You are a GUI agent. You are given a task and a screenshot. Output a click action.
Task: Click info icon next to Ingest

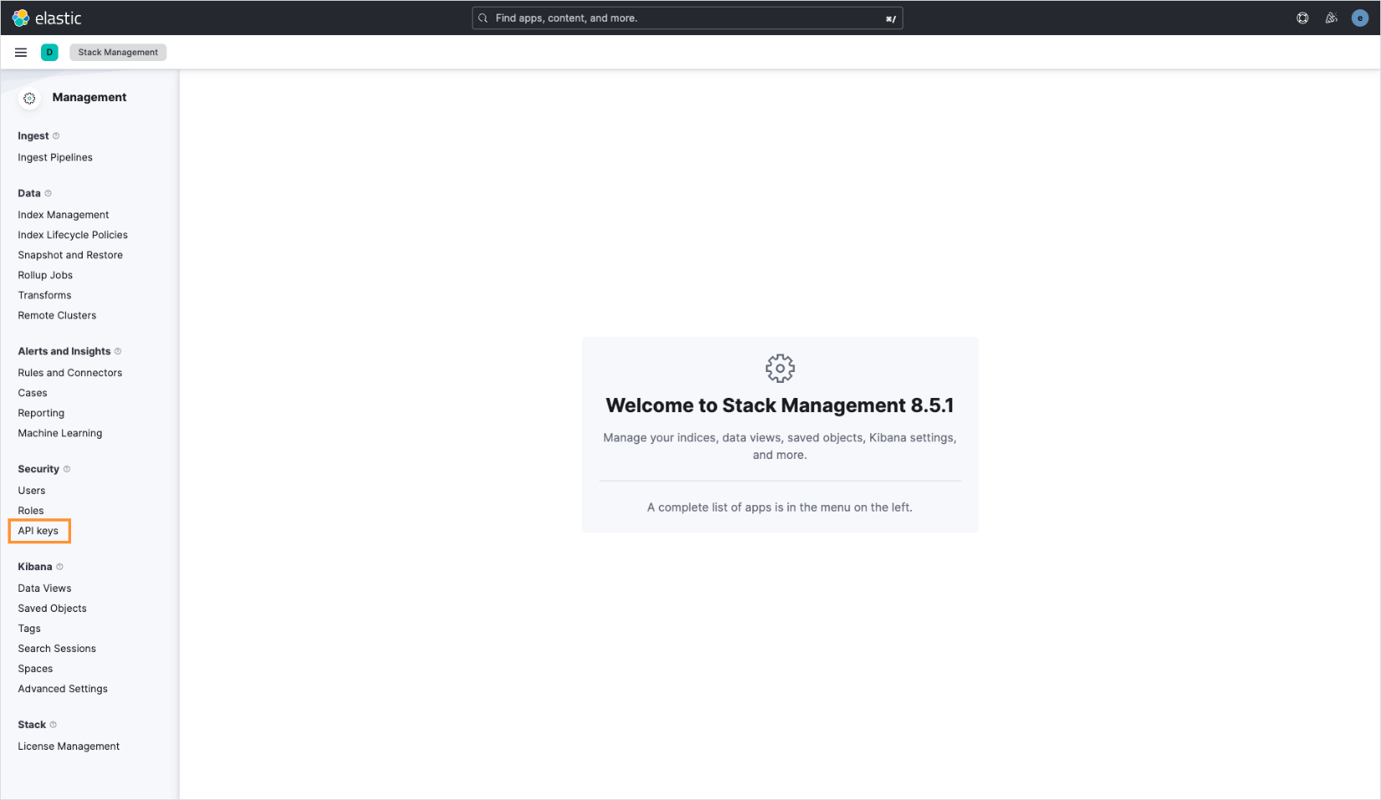pyautogui.click(x=56, y=136)
